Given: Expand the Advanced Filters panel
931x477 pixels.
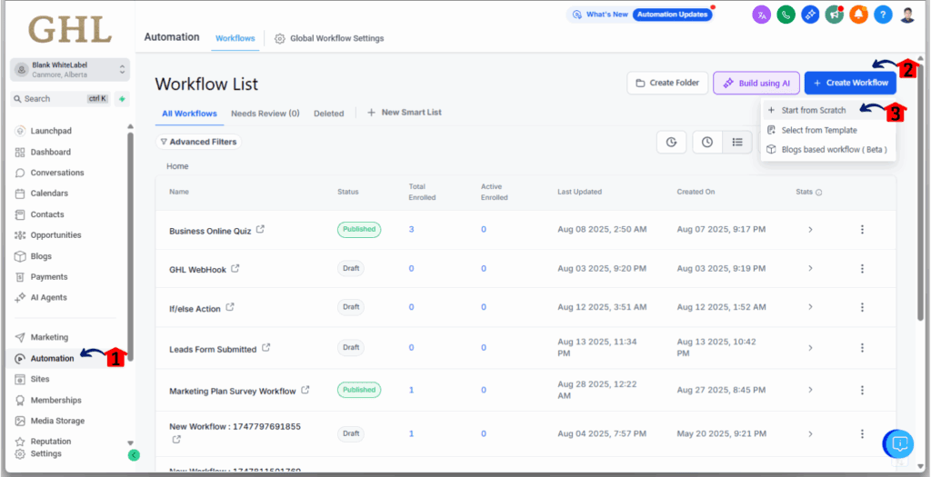Looking at the screenshot, I should click(198, 142).
